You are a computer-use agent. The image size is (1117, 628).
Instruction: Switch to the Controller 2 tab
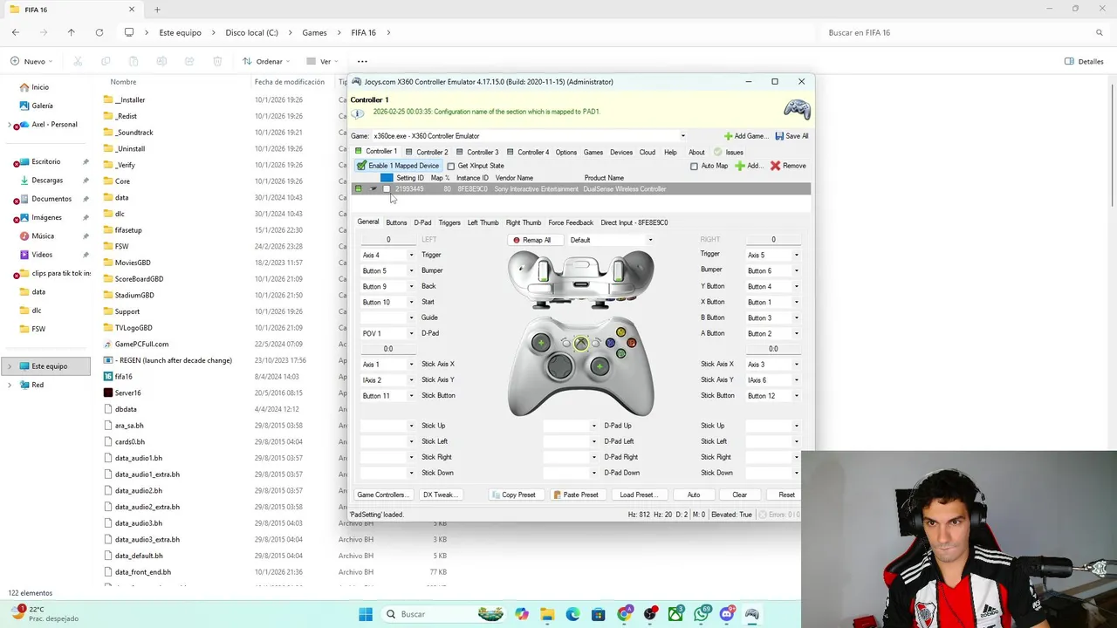coord(426,152)
